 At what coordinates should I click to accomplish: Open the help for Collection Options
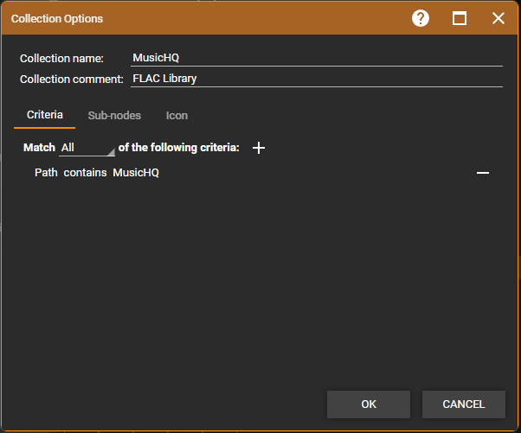point(421,18)
